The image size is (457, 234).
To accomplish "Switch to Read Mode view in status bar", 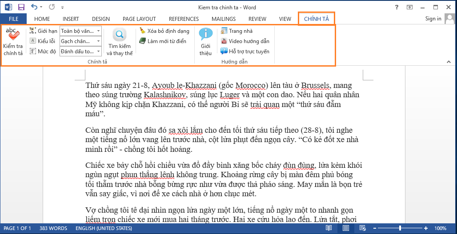I will pos(329,228).
